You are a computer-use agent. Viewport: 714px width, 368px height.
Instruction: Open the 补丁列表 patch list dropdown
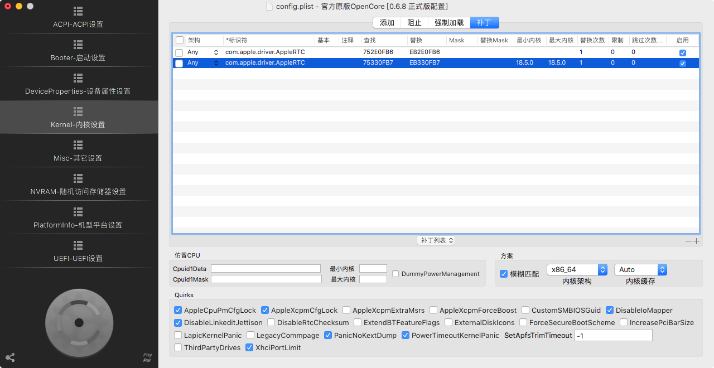(x=436, y=240)
